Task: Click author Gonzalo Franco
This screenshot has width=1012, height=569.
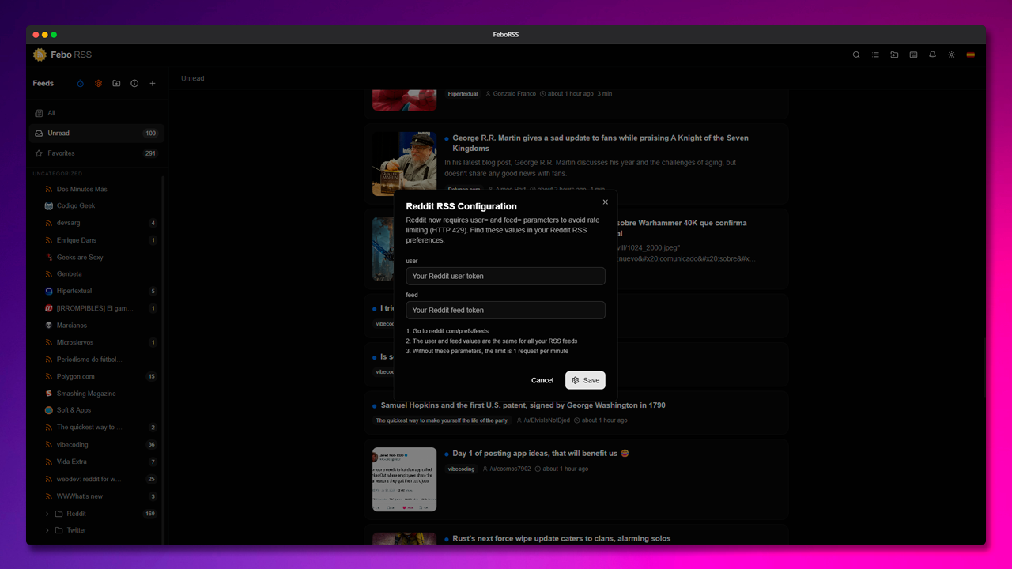Action: pos(515,94)
